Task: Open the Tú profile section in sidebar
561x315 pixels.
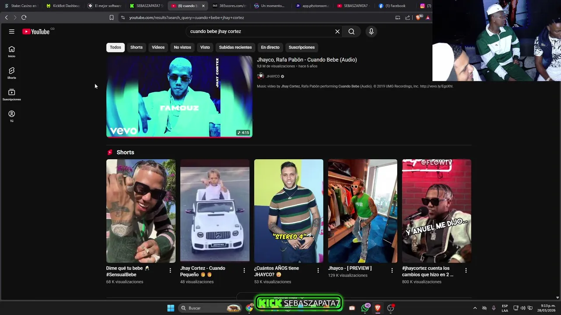Action: [x=12, y=116]
